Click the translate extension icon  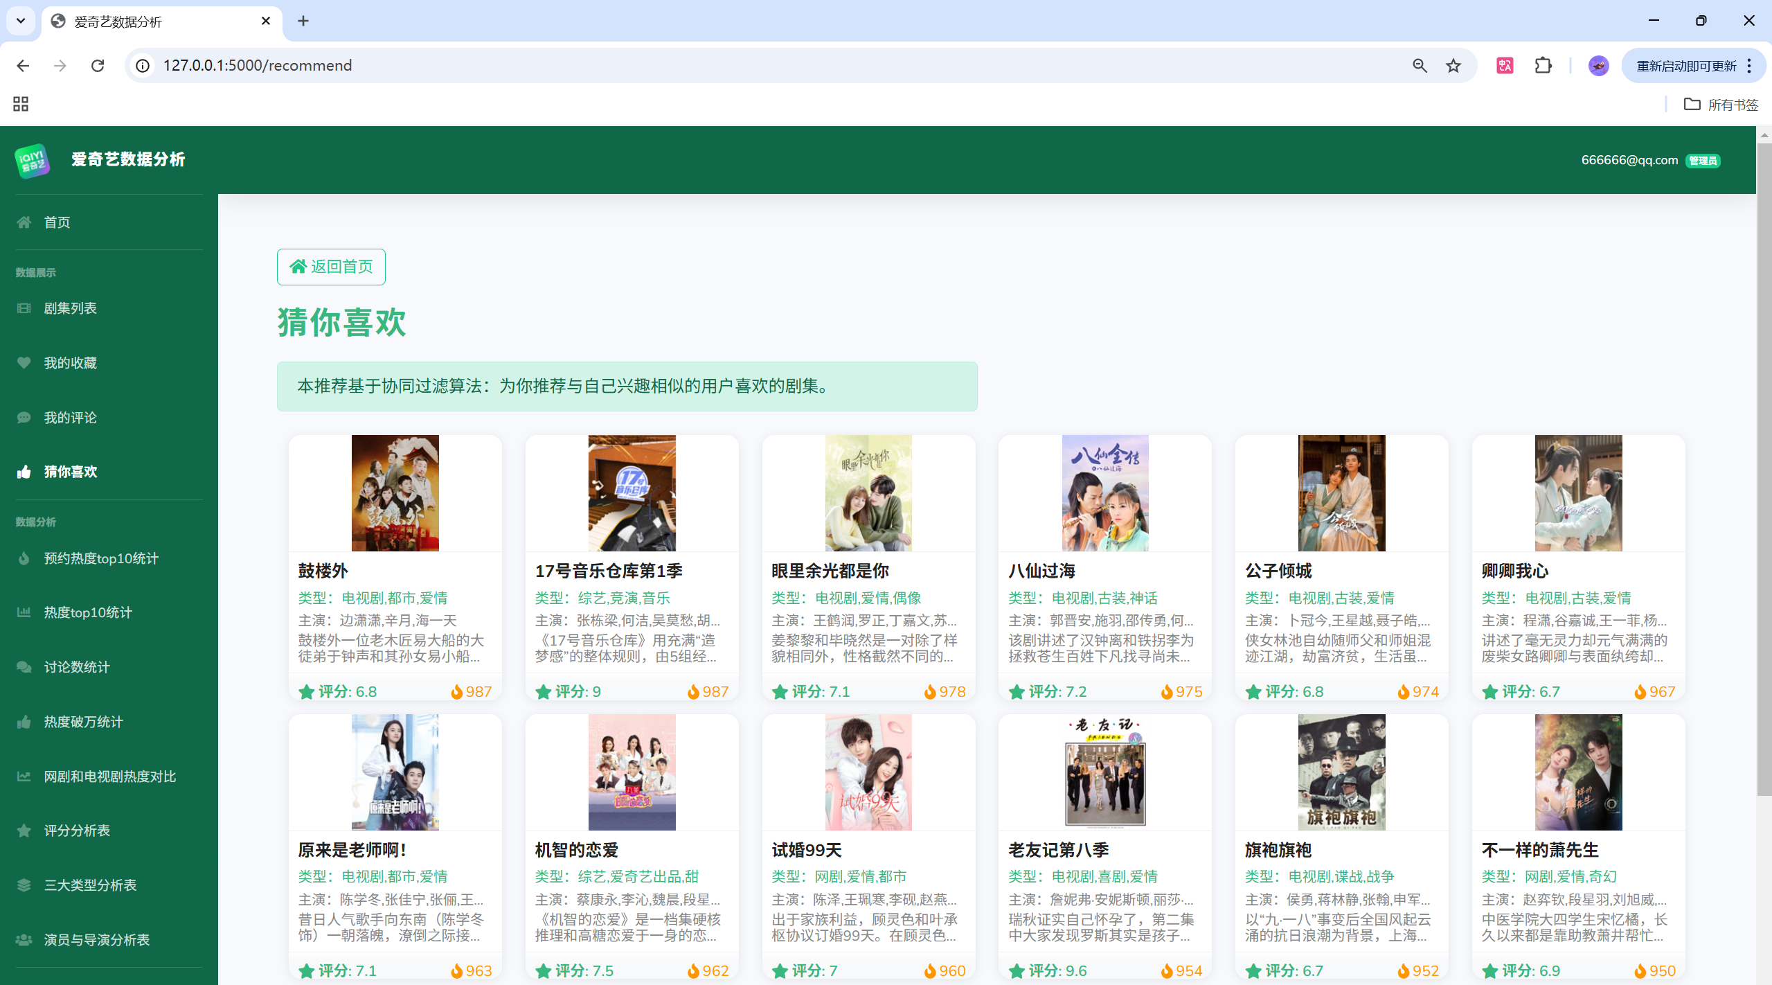point(1505,66)
